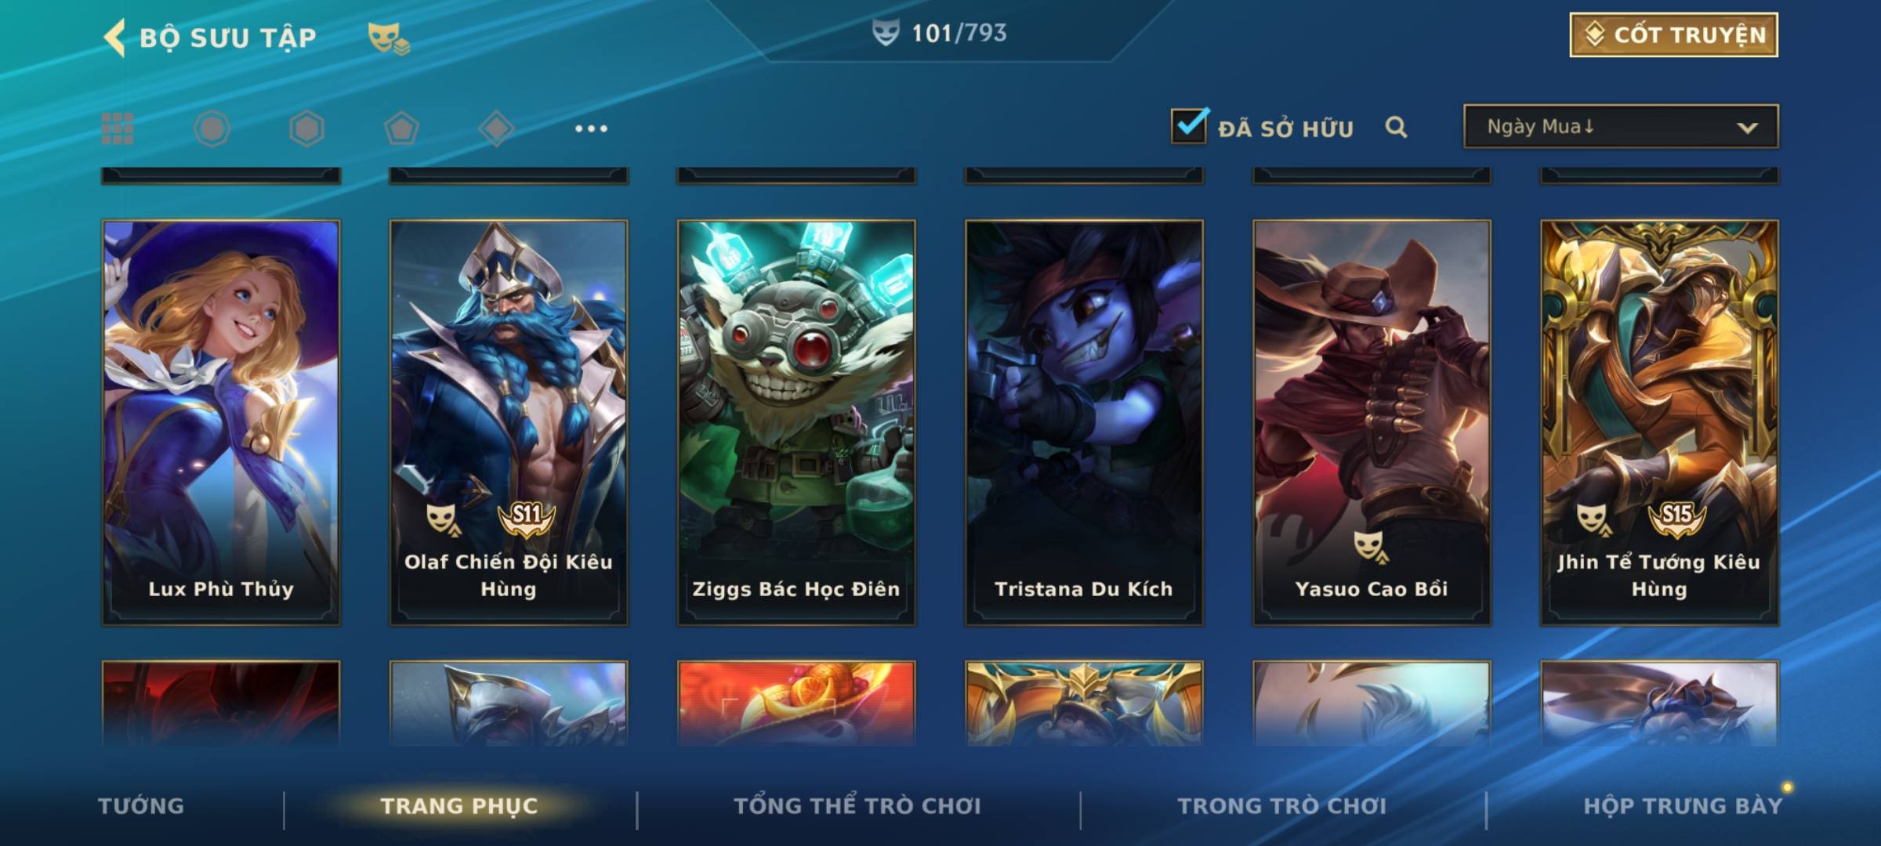The height and width of the screenshot is (846, 1881).
Task: Show more filters via three dots
Action: click(x=591, y=128)
